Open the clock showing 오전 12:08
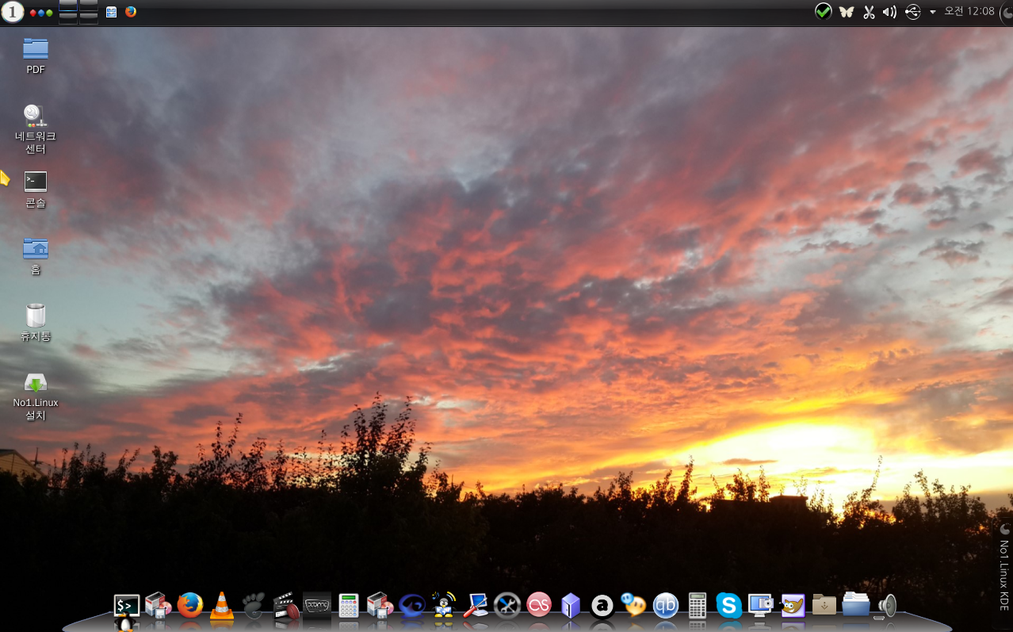Image resolution: width=1013 pixels, height=632 pixels. point(969,12)
